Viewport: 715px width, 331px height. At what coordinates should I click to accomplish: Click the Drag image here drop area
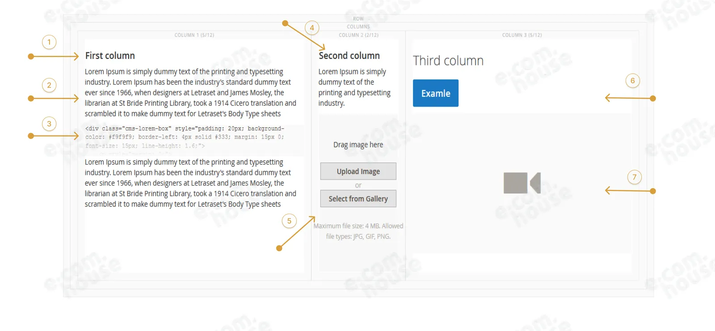click(x=358, y=145)
